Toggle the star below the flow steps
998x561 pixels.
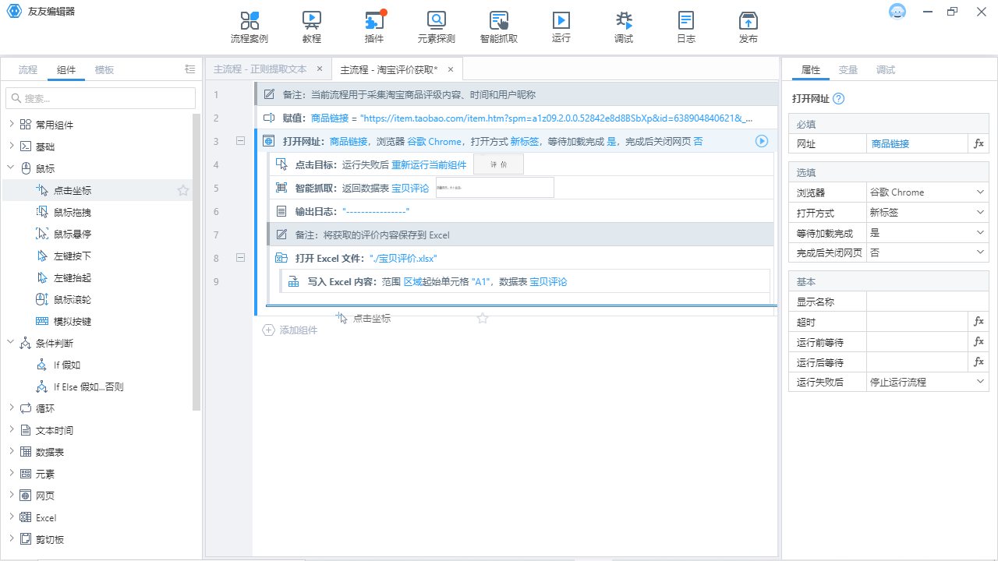pos(483,319)
